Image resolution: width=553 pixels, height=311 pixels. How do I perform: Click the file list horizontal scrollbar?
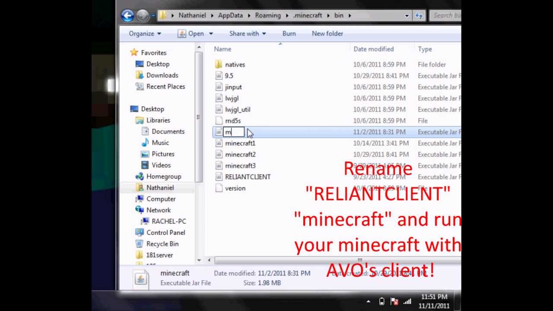338,260
